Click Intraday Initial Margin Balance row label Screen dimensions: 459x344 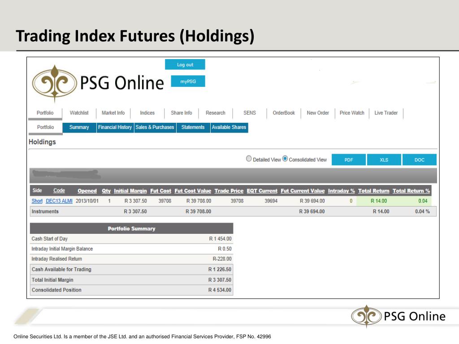click(x=62, y=249)
